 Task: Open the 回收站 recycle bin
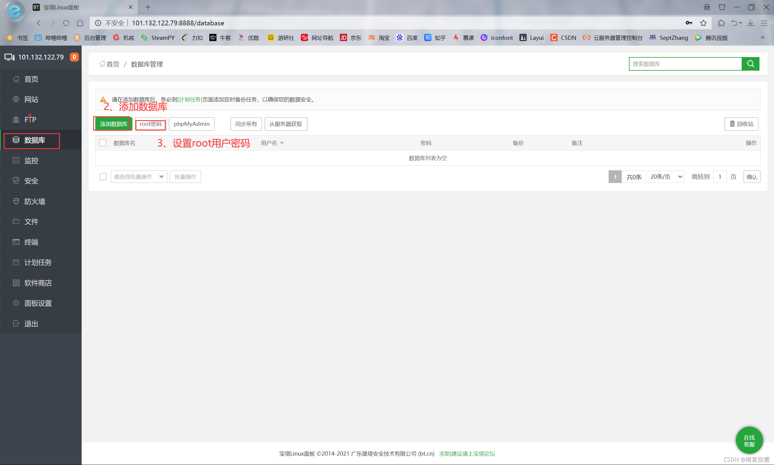[x=741, y=124]
